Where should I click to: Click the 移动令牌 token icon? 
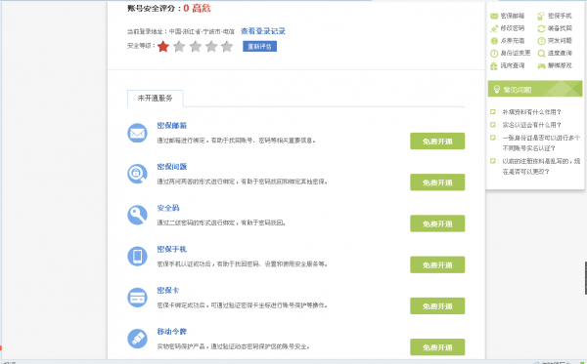tap(137, 339)
